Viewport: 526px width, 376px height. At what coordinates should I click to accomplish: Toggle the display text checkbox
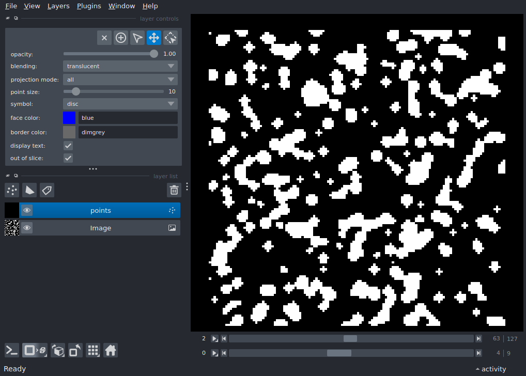(68, 146)
